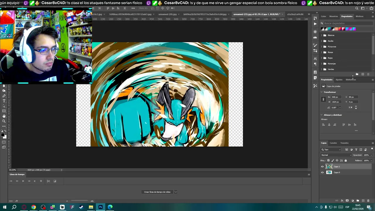The height and width of the screenshot is (211, 375).
Task: Switch to the Motivos tab
Action: pos(359,16)
